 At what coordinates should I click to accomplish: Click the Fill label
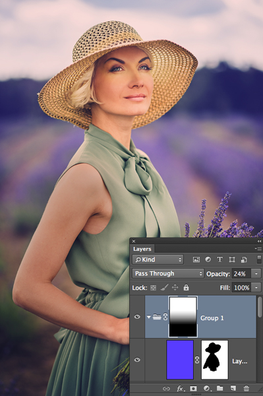pyautogui.click(x=225, y=288)
